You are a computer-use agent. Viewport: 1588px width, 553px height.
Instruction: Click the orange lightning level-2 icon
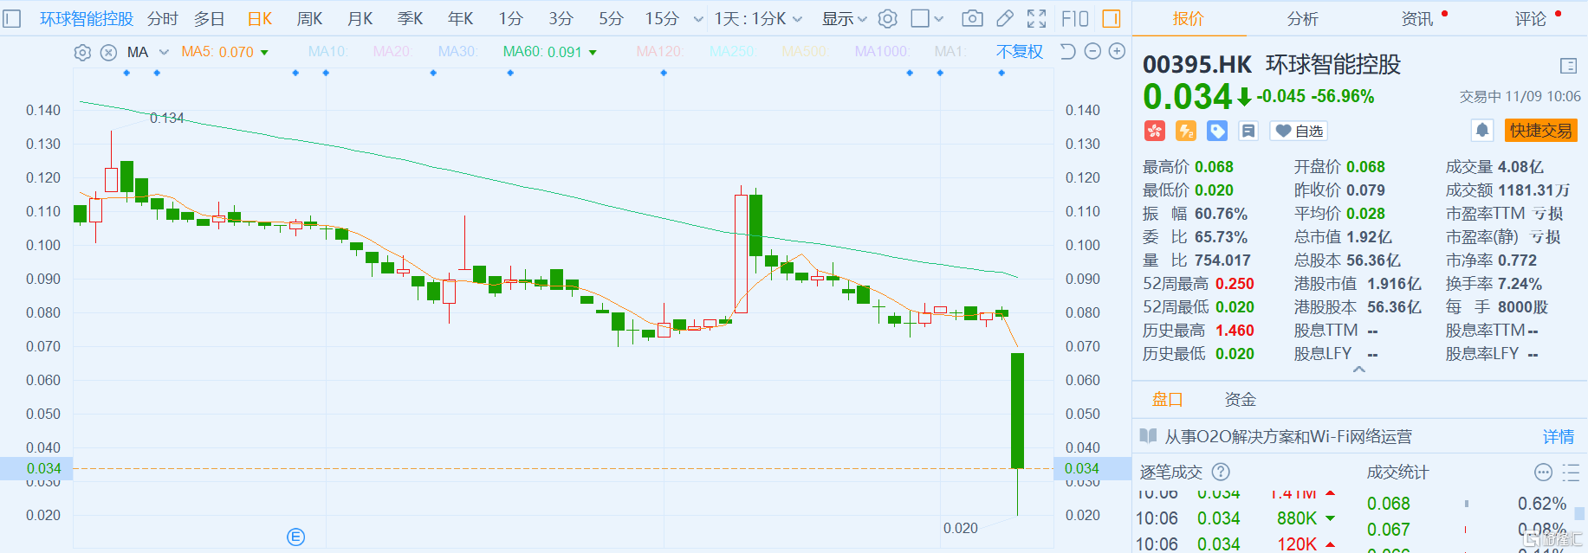coord(1186,131)
